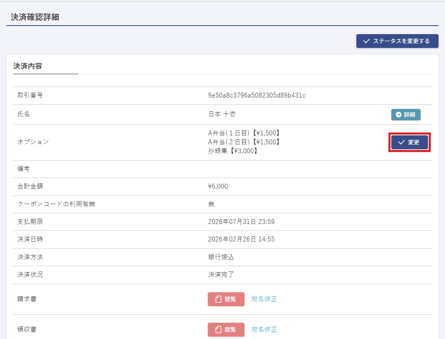The image size is (445, 339).
Task: Click the 決済日時 value 2026年02月26日 14:55
Action: [x=241, y=239]
